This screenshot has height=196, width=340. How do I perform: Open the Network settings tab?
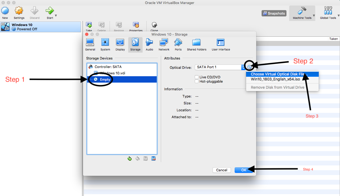point(164,45)
